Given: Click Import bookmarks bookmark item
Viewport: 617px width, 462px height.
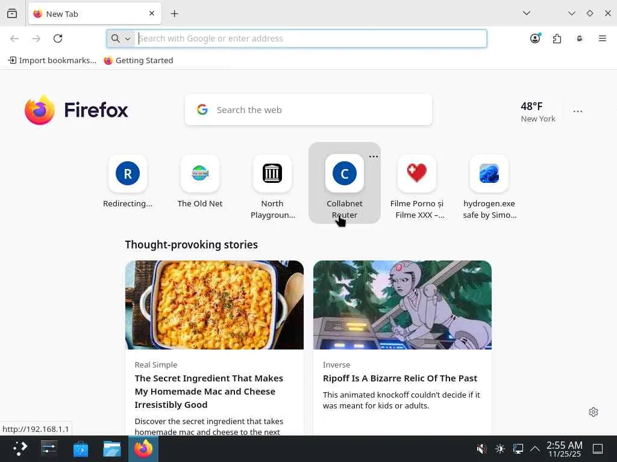Looking at the screenshot, I should click(52, 60).
